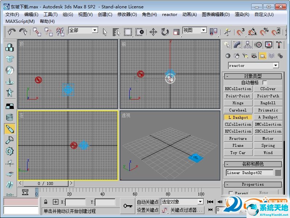This screenshot has width=290, height=218.
Task: Select Shapes category icon
Action: [237, 56]
